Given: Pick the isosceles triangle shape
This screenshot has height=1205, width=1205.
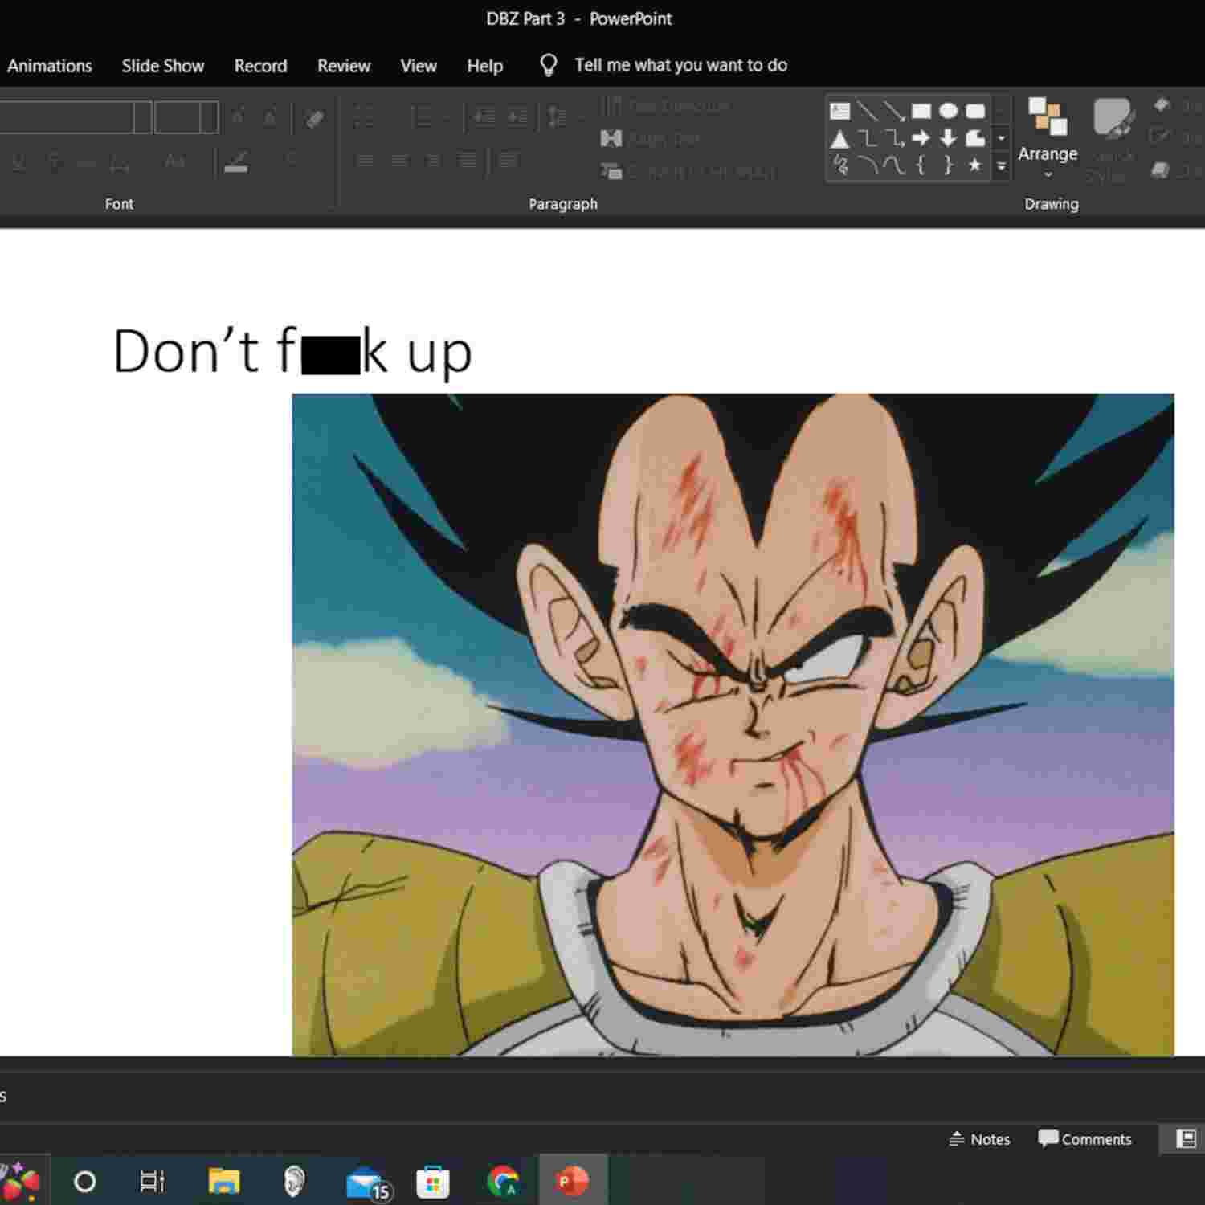Looking at the screenshot, I should (x=839, y=139).
